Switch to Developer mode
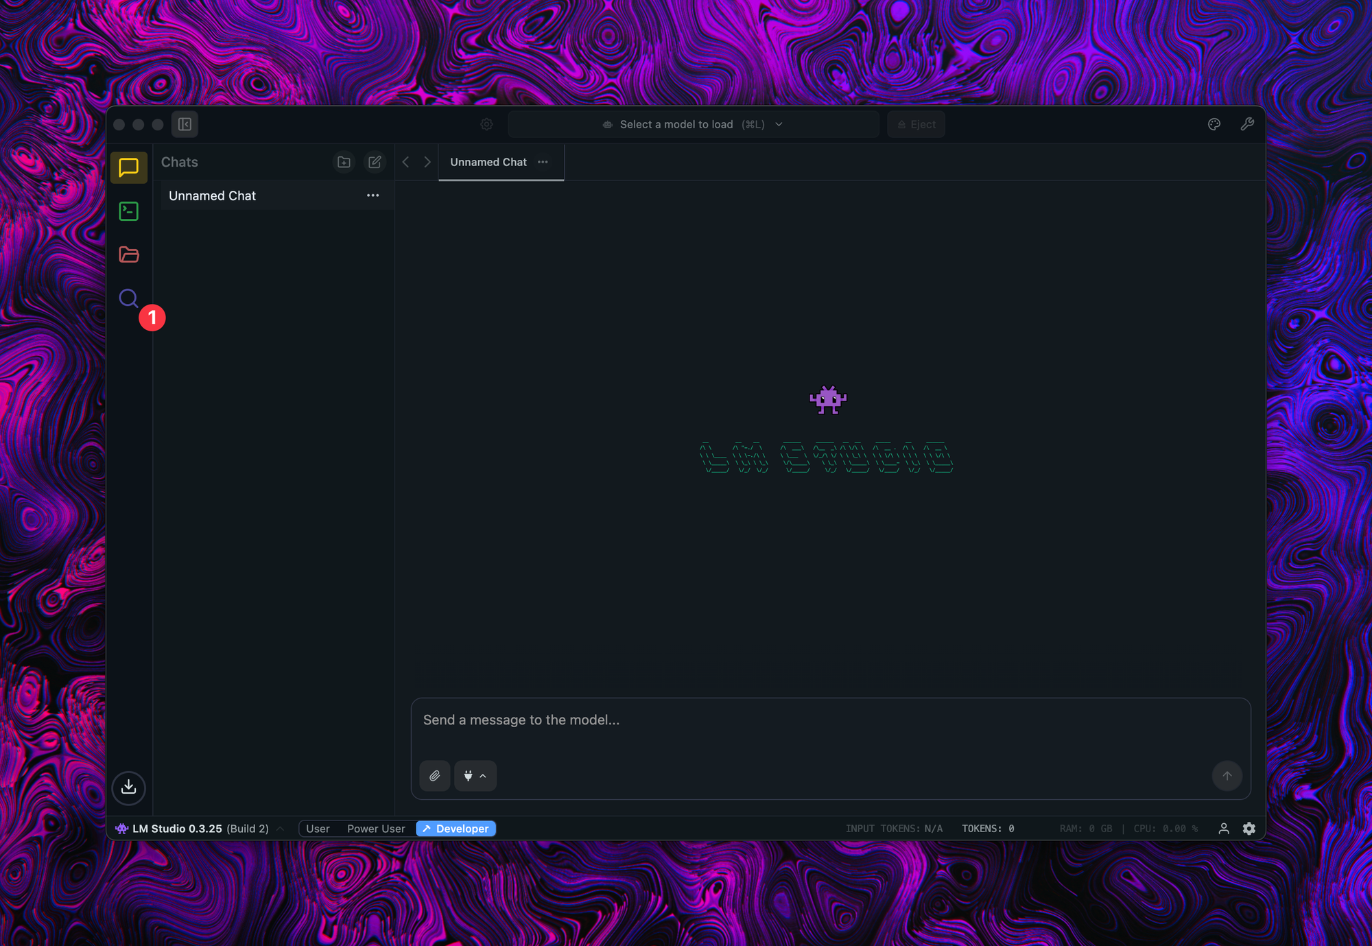 pos(456,829)
